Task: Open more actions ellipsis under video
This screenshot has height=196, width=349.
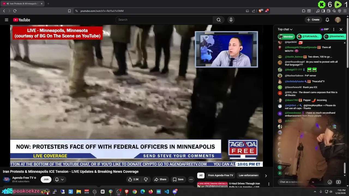Action: (191, 179)
